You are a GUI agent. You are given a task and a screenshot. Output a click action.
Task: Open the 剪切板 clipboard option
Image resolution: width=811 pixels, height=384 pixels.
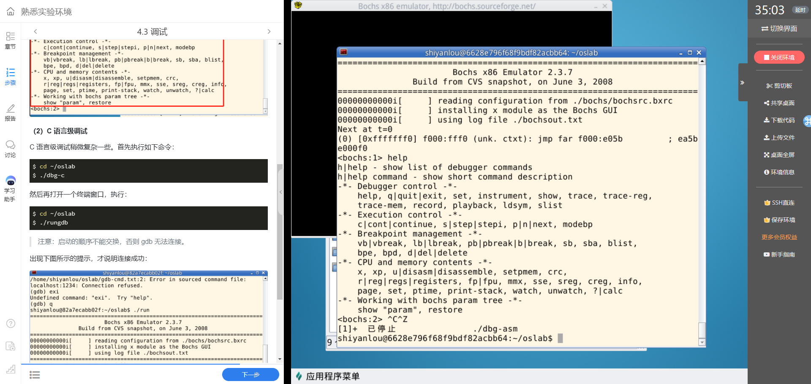click(x=779, y=86)
